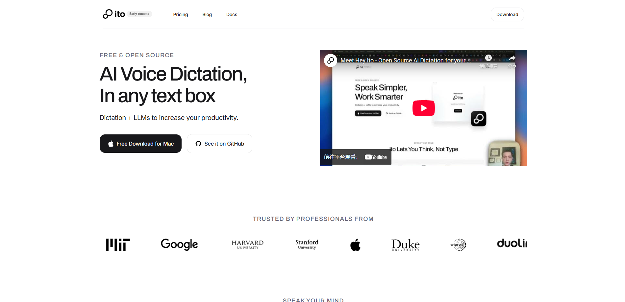Click the Early Access badge

click(x=139, y=14)
